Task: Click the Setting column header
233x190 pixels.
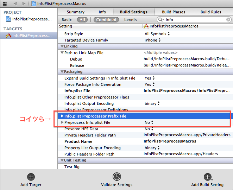Action: pyautogui.click(x=100, y=26)
